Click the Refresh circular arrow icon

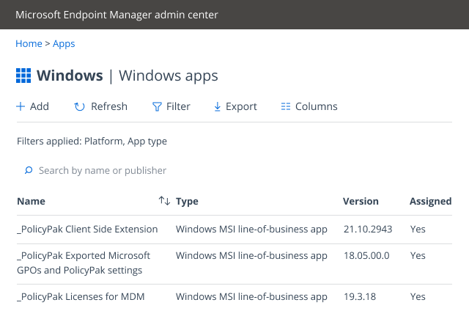click(79, 107)
